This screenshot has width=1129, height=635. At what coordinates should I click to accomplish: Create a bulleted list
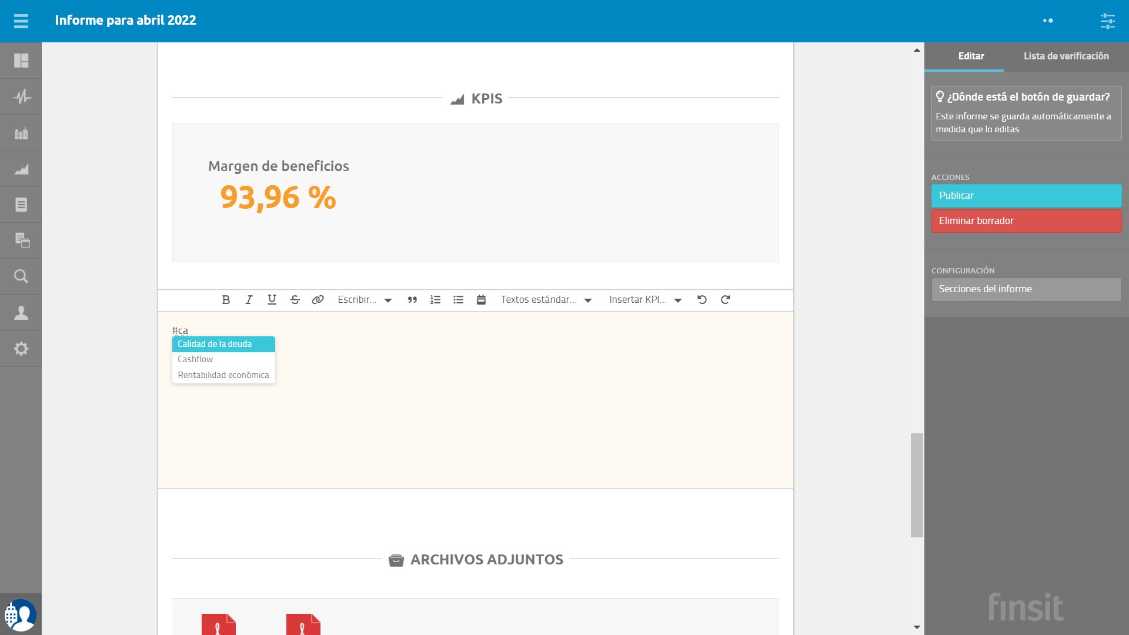(458, 300)
